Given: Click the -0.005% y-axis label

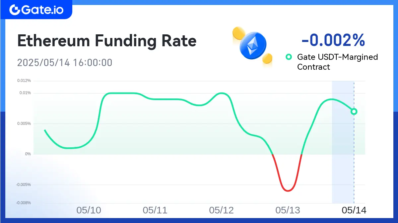Looking at the screenshot, I should click(x=24, y=185).
